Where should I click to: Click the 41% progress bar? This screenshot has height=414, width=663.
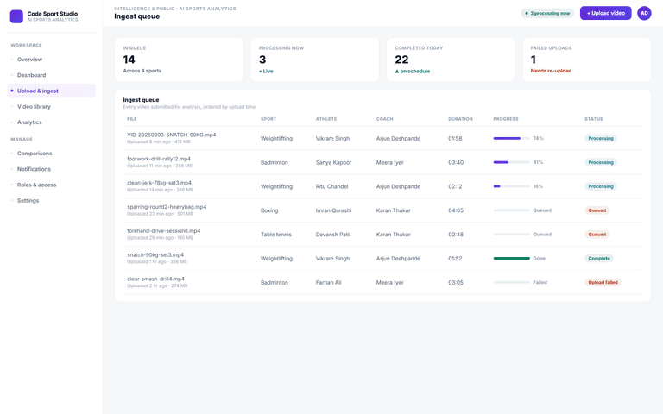(511, 163)
